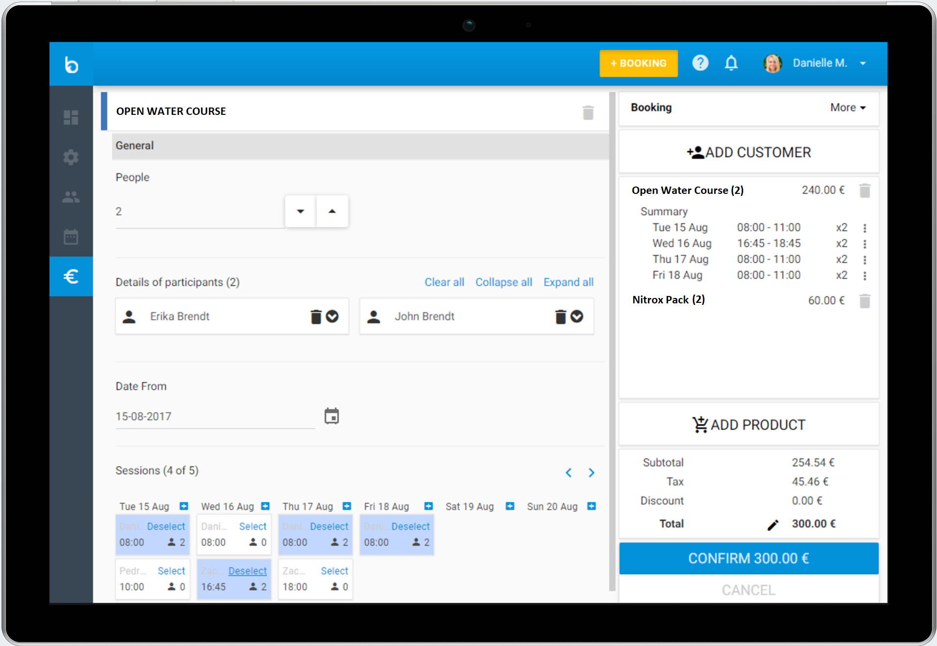Screen dimensions: 937x646
Task: Click the CONFIRM 300.00 € button
Action: pos(749,558)
